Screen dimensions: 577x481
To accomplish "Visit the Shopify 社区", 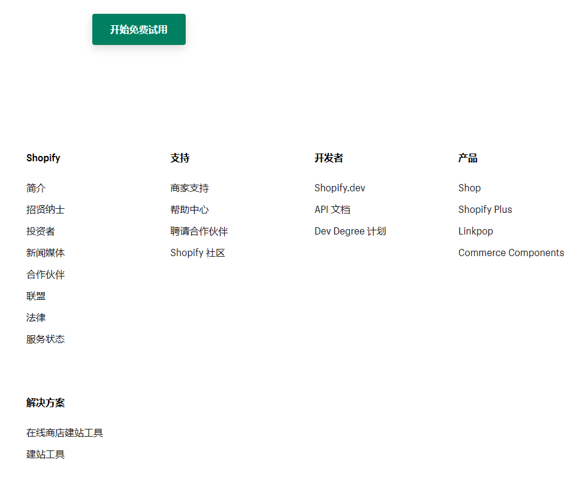I will click(x=198, y=252).
